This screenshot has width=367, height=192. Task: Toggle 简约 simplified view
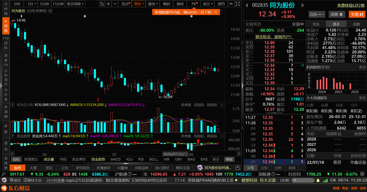pyautogui.click(x=221, y=4)
